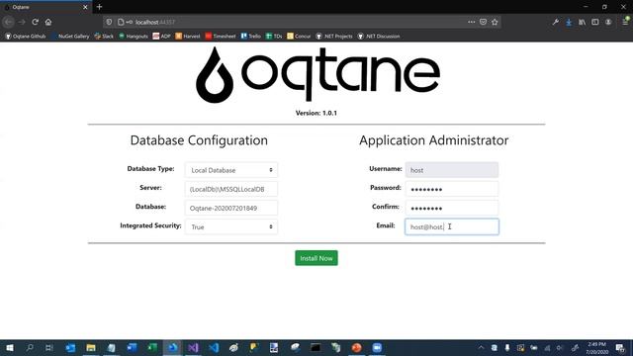Open the tracking protection shield icon
Image resolution: width=633 pixels, height=356 pixels.
tap(109, 22)
